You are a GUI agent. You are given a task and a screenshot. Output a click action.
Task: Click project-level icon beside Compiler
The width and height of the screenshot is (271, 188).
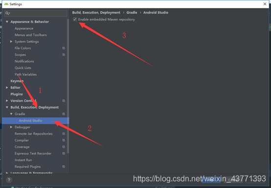pyautogui.click(x=64, y=140)
